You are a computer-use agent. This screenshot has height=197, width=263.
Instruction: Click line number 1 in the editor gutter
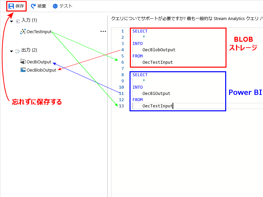click(123, 31)
